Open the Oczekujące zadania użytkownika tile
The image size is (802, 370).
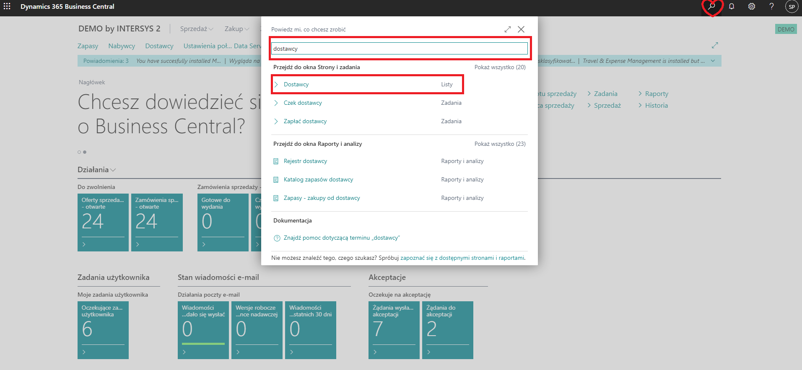pyautogui.click(x=103, y=330)
